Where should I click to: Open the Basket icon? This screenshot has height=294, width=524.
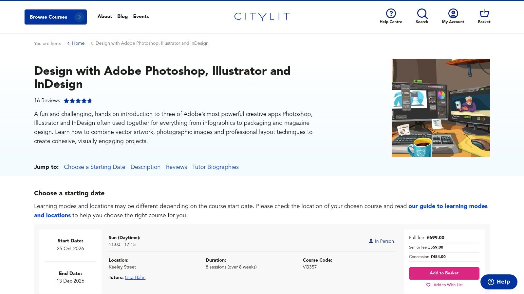[484, 13]
